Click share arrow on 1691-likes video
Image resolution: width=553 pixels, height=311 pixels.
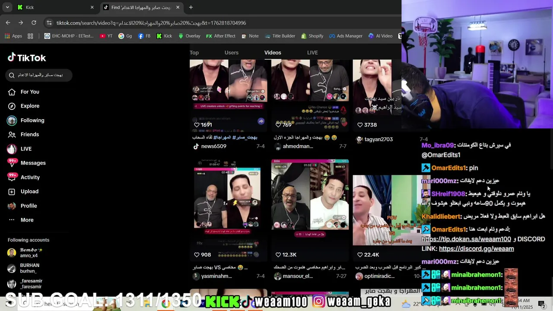261,121
